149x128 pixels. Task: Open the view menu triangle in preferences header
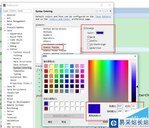[111, 11]
